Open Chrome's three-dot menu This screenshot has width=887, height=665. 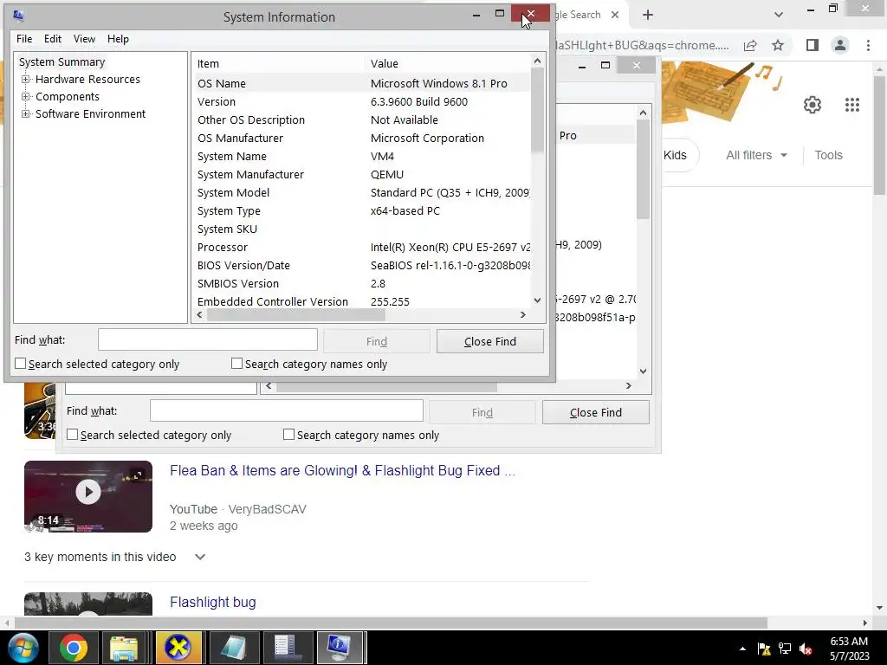click(x=868, y=45)
